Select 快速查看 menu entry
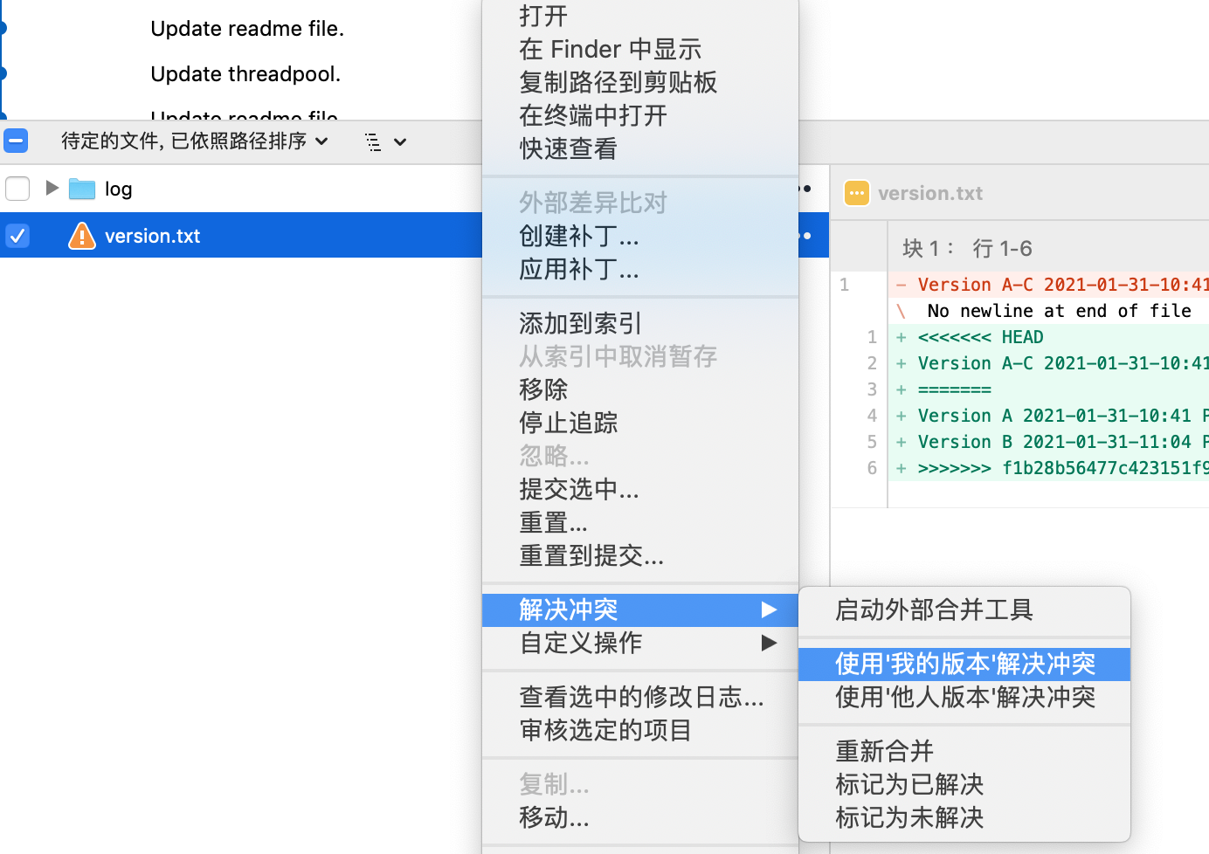This screenshot has width=1209, height=854. click(x=640, y=148)
